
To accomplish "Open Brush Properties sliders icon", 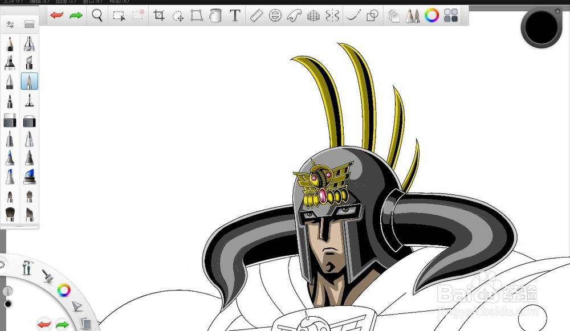I will [10, 24].
